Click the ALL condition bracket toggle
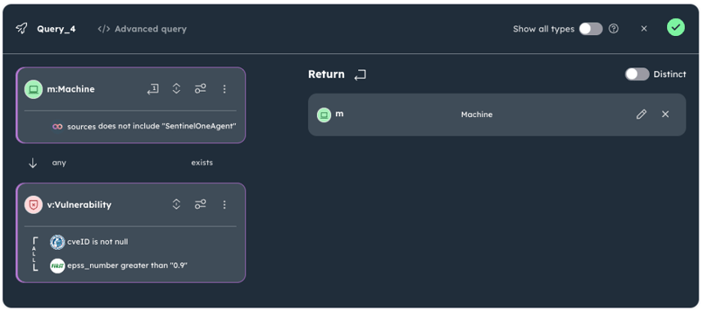 [35, 254]
